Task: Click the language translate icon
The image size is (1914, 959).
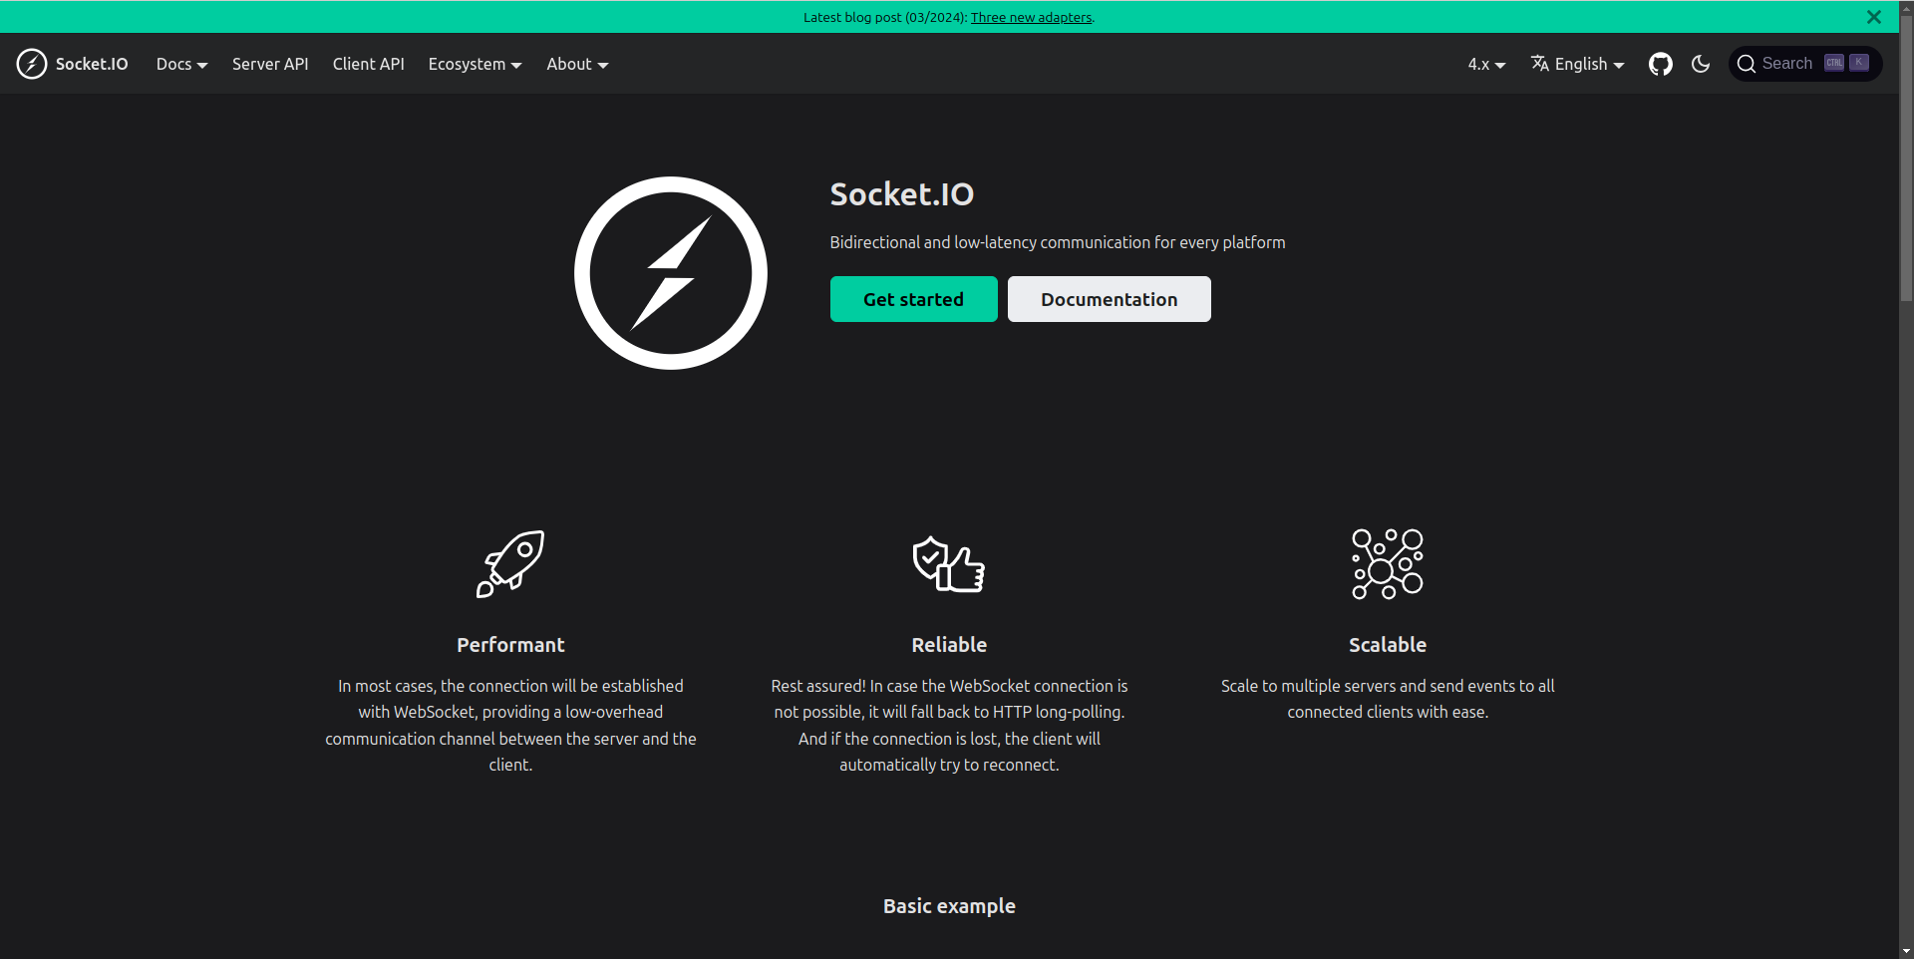Action: click(x=1540, y=64)
